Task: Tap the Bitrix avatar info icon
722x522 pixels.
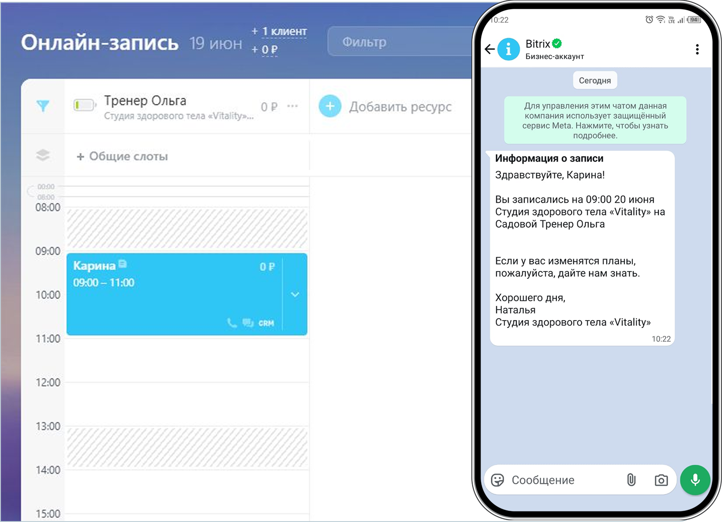Action: [509, 49]
